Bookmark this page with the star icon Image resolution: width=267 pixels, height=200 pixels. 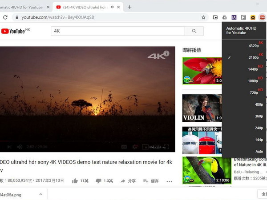203,17
